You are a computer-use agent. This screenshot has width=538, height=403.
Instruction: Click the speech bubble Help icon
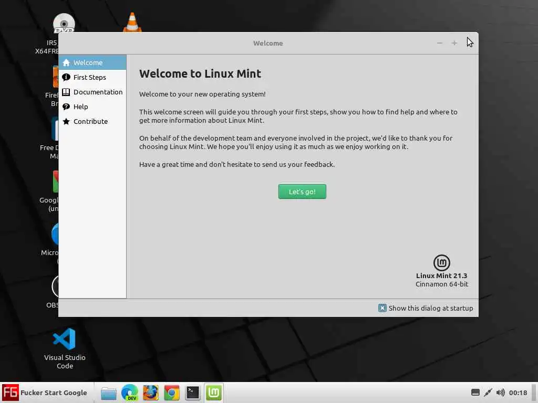[66, 107]
